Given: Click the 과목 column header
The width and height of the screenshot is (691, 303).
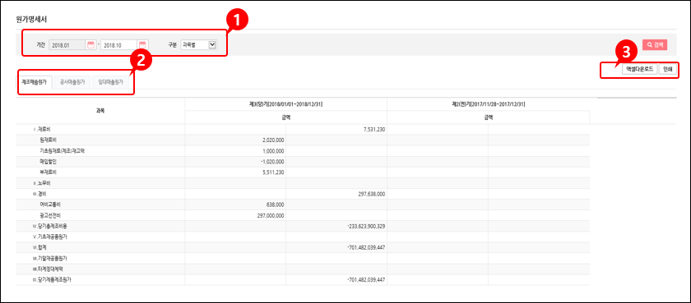Looking at the screenshot, I should (100, 111).
